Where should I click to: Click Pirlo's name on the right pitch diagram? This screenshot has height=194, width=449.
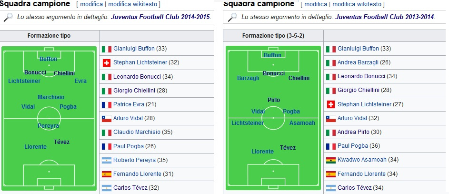274,100
